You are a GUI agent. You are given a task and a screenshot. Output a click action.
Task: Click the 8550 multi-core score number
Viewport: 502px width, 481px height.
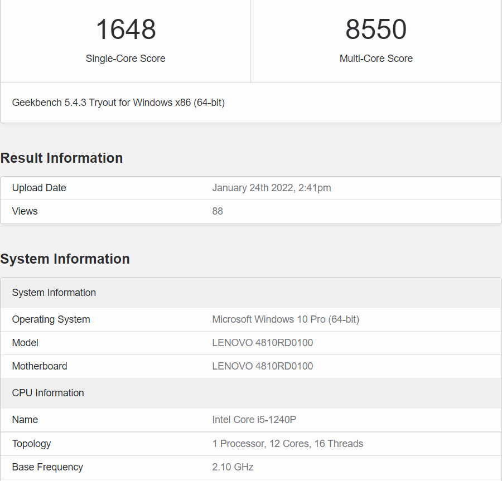click(376, 30)
